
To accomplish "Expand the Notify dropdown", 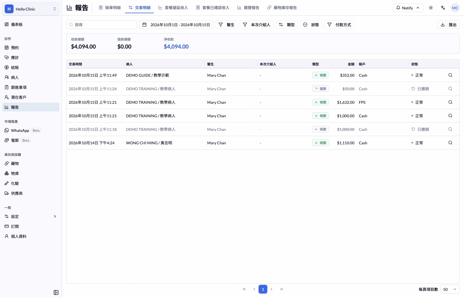I will tap(408, 8).
